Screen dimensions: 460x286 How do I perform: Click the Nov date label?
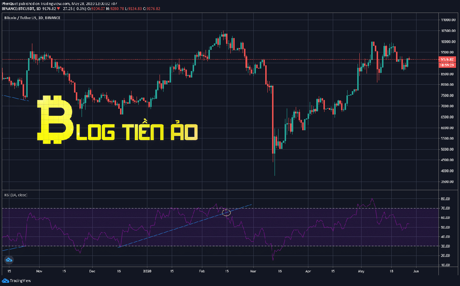pyautogui.click(x=40, y=272)
